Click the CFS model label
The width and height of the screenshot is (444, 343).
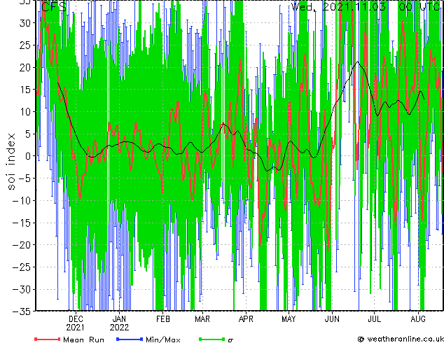pos(54,6)
